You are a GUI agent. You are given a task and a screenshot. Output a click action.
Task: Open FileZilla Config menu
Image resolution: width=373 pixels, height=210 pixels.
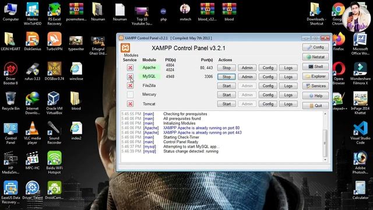[268, 86]
